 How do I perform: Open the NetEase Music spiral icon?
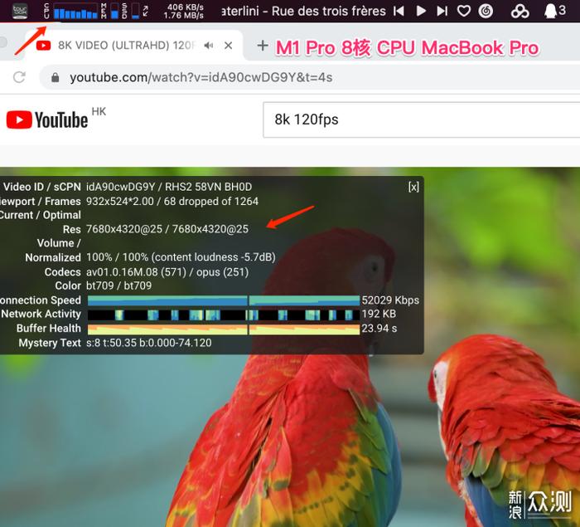coord(486,11)
